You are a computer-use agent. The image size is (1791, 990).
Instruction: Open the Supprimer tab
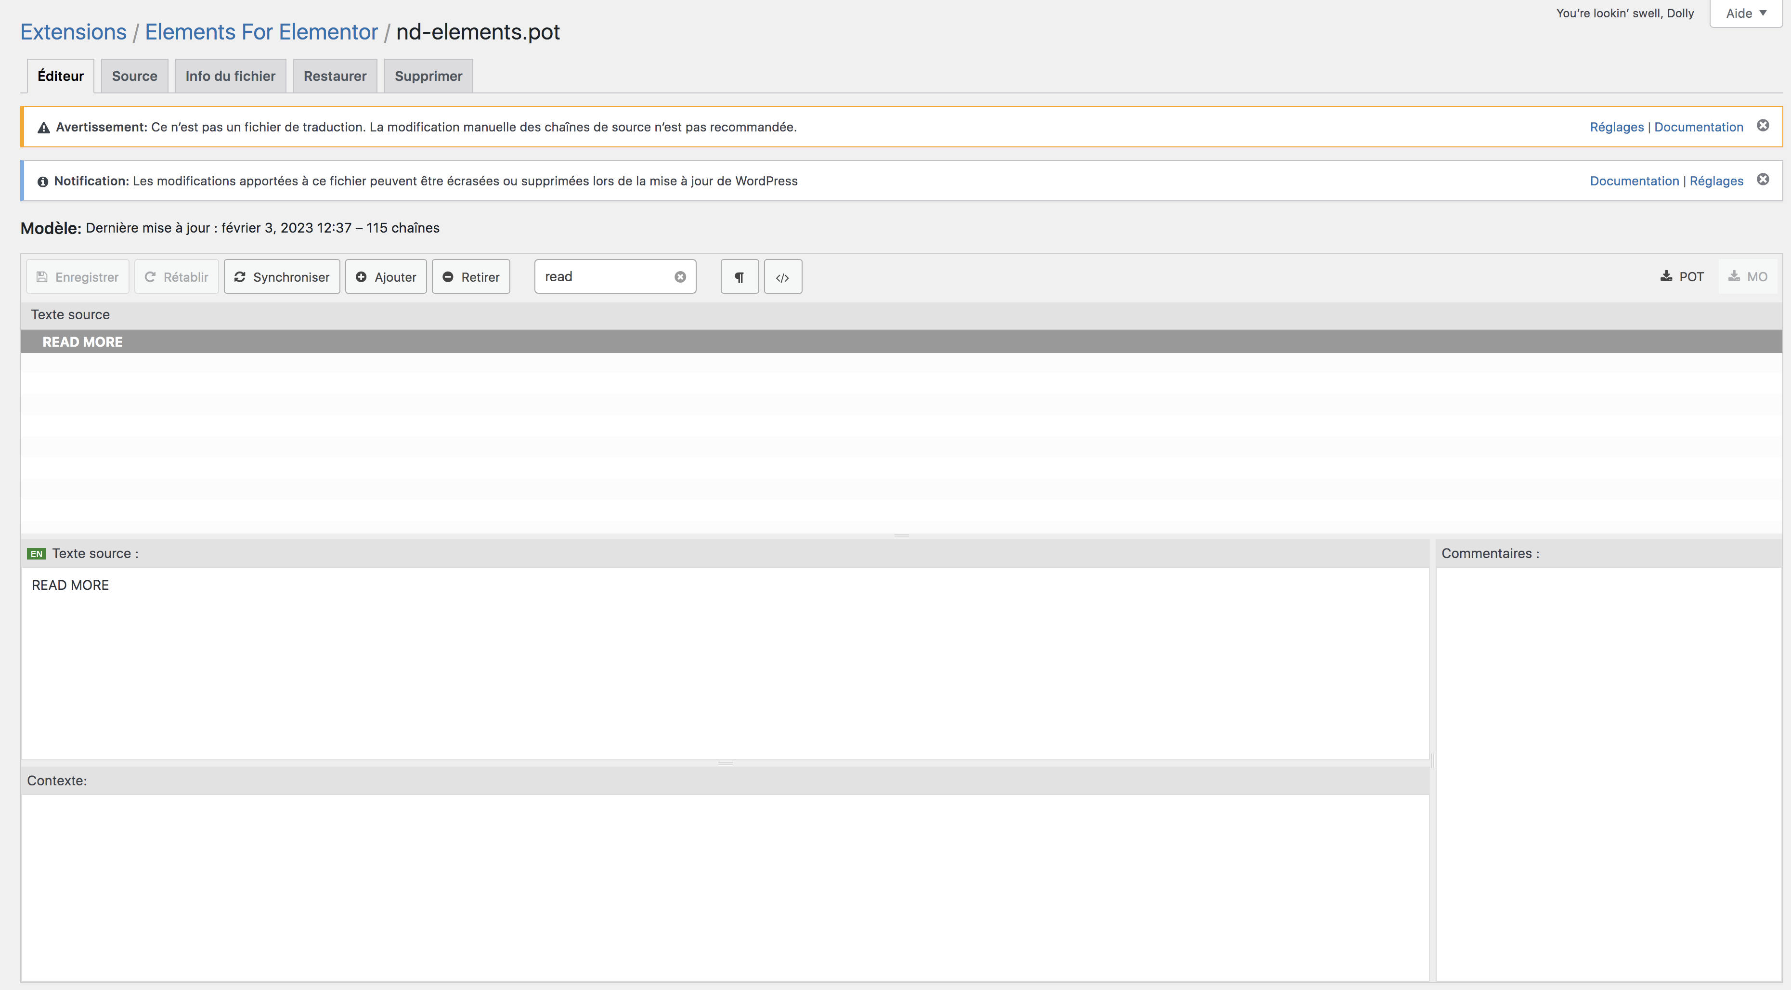[x=428, y=76]
